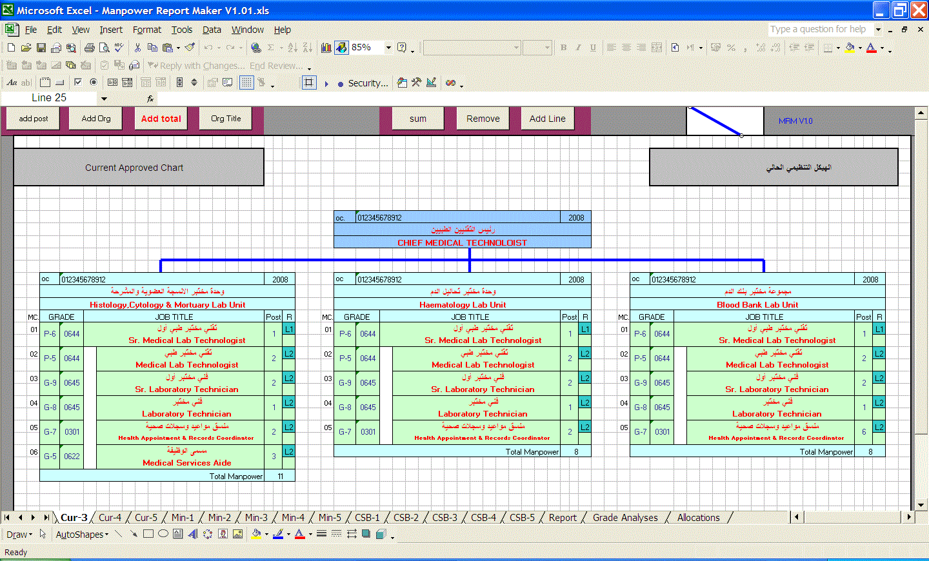Apply the red Font Color on formatting toolbar
Screen dimensions: 929x561
872,48
